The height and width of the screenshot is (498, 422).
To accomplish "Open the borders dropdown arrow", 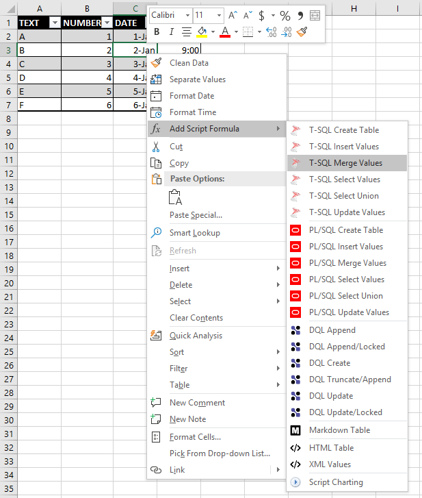I will pyautogui.click(x=259, y=32).
